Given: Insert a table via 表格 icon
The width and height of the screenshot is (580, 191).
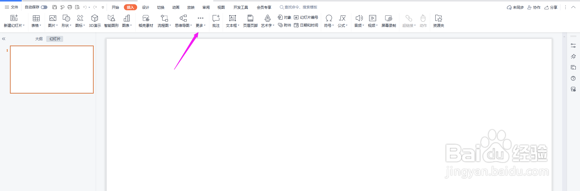Looking at the screenshot, I should pyautogui.click(x=36, y=18).
